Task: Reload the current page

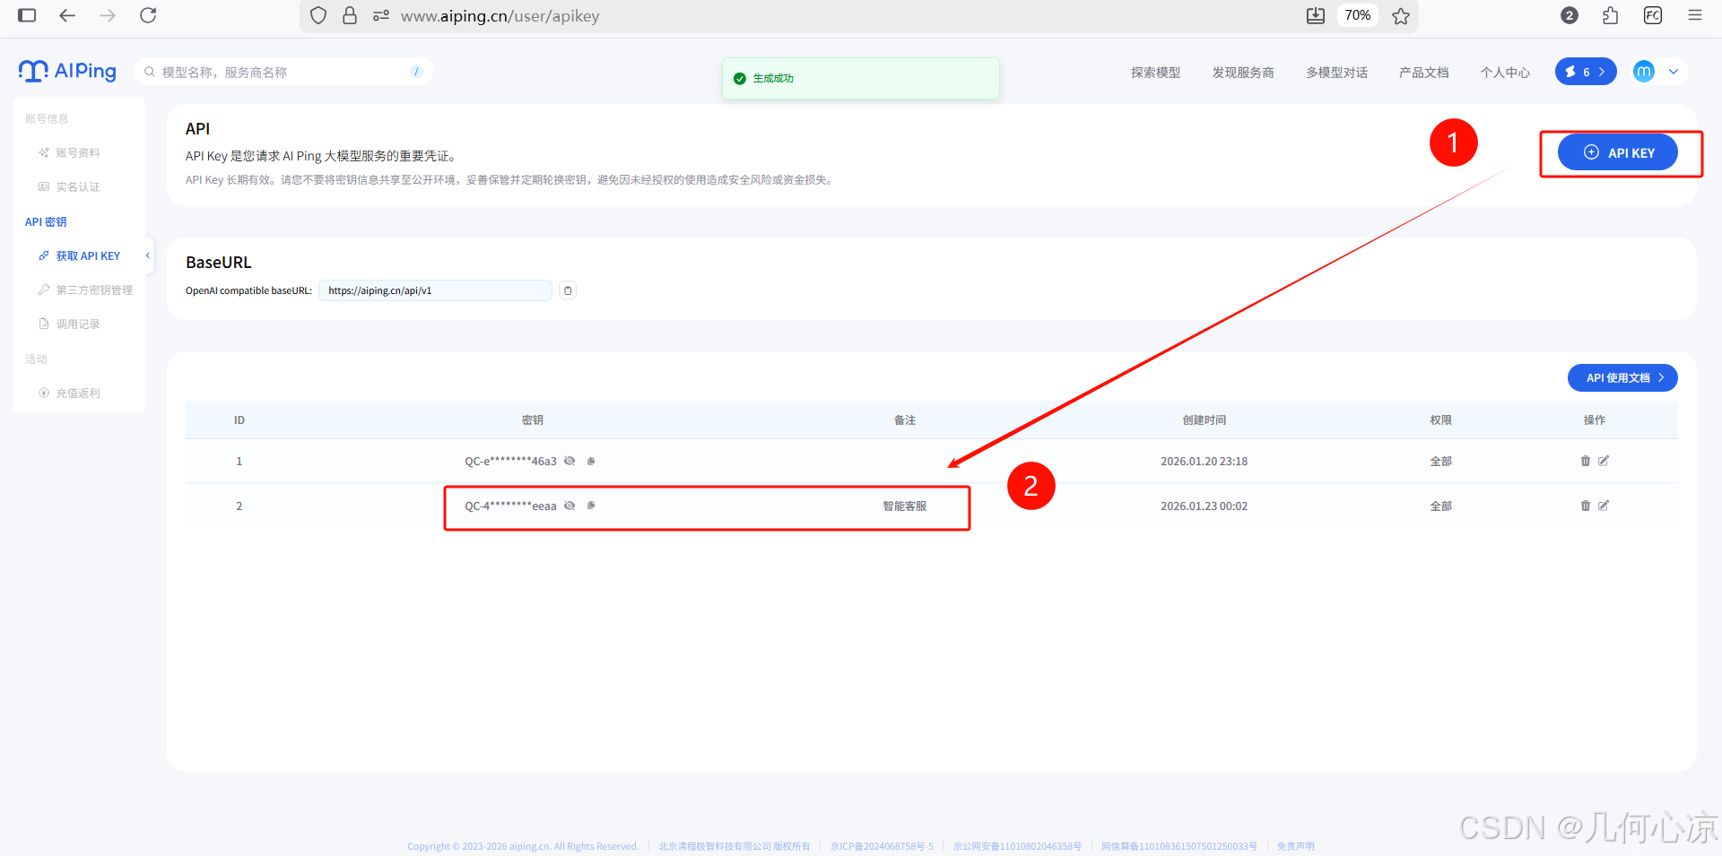Action: [149, 15]
